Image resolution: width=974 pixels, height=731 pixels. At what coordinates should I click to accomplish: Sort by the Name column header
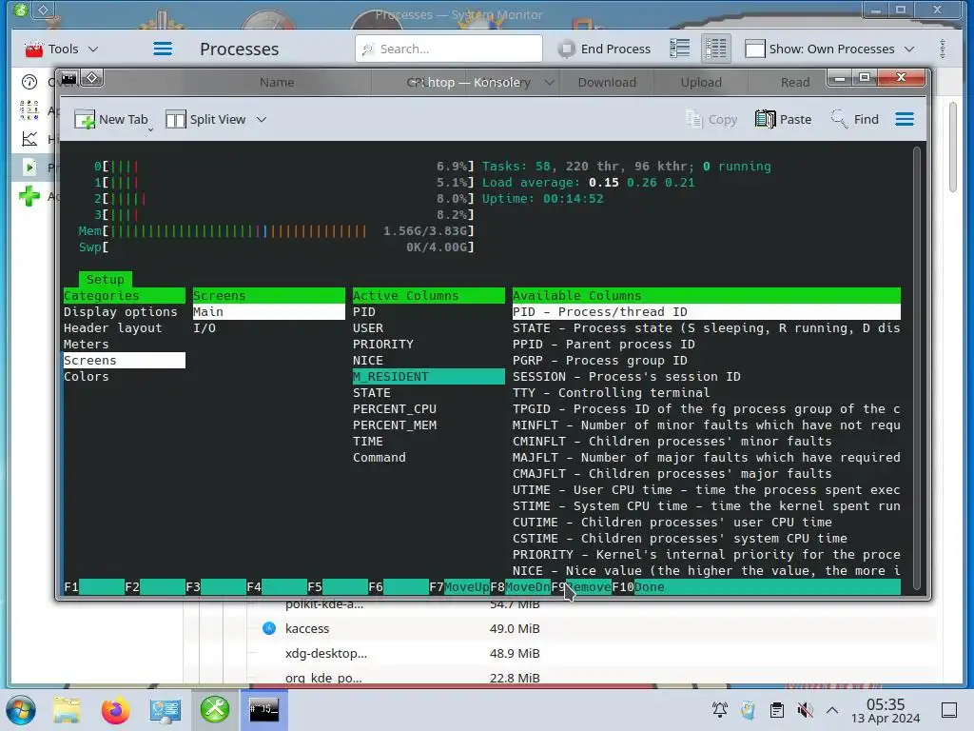point(277,82)
